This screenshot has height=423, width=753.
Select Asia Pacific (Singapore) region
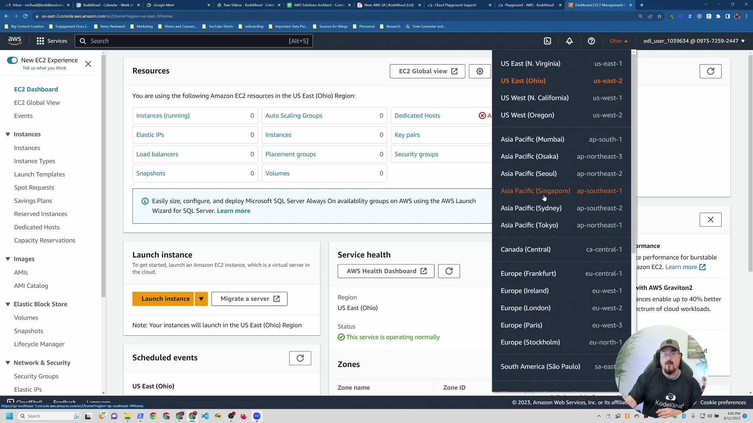tap(535, 191)
